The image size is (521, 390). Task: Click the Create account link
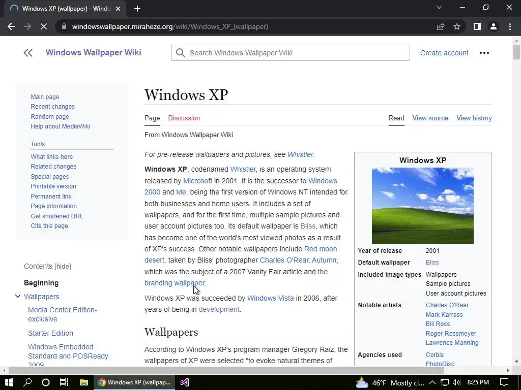pyautogui.click(x=444, y=53)
